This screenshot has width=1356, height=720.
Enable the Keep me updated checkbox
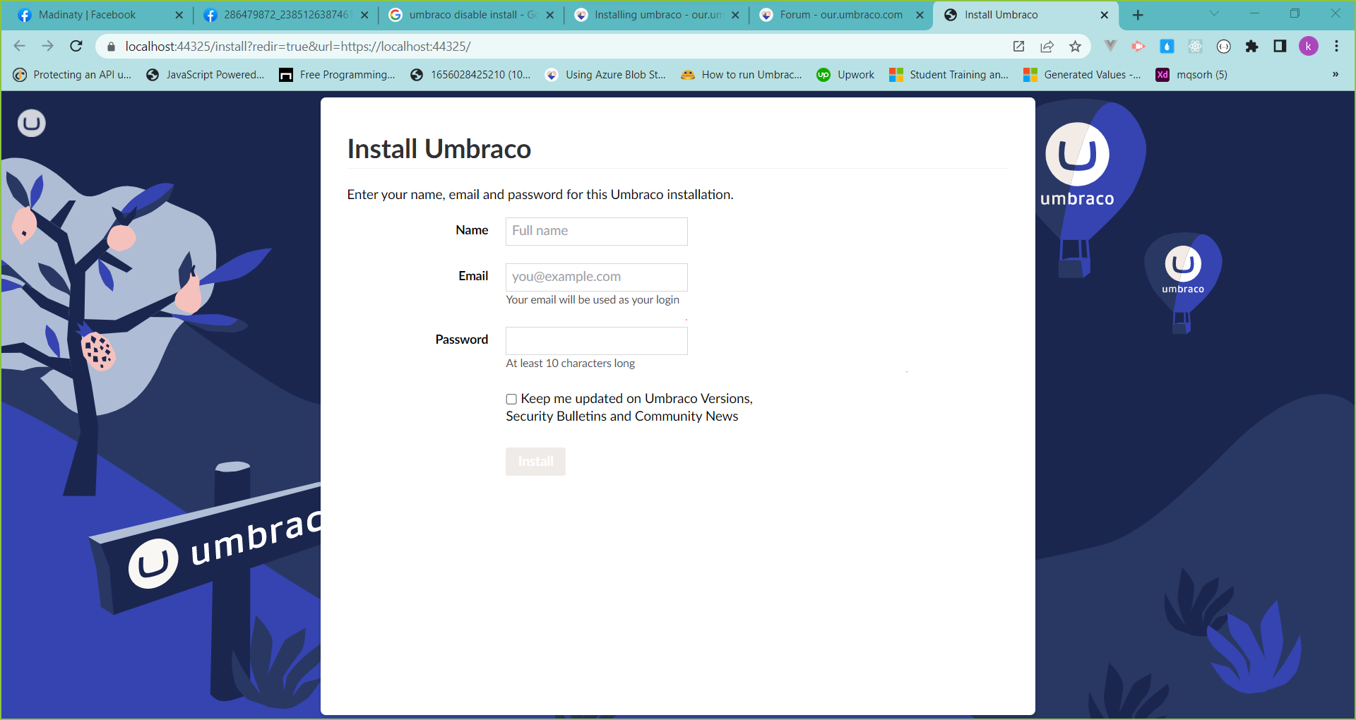[511, 400]
